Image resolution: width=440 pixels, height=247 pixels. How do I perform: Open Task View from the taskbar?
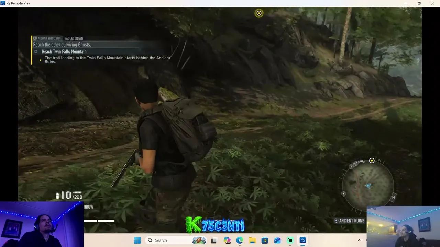[x=213, y=240]
